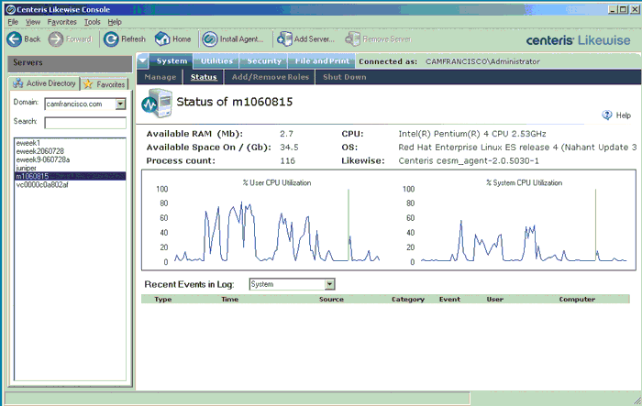The height and width of the screenshot is (406, 642).
Task: Click the Process count value 116
Action: [287, 161]
